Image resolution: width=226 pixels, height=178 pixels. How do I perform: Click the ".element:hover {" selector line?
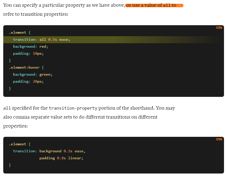coord(26,67)
